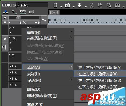Viewport: 126px width, 106px height.
Task: Click the Replace clip icon
Action: click(117, 5)
